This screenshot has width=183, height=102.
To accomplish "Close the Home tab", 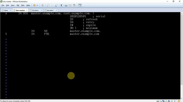I will pos(10,10).
